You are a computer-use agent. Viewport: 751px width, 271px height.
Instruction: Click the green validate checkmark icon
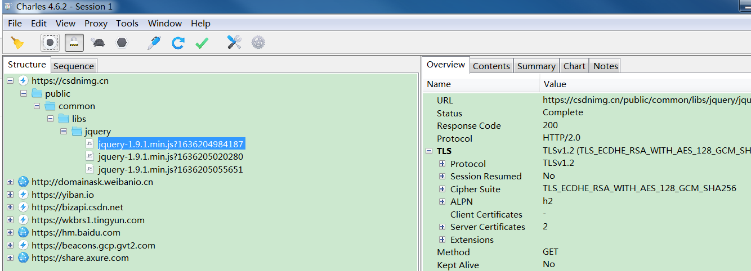coord(202,43)
